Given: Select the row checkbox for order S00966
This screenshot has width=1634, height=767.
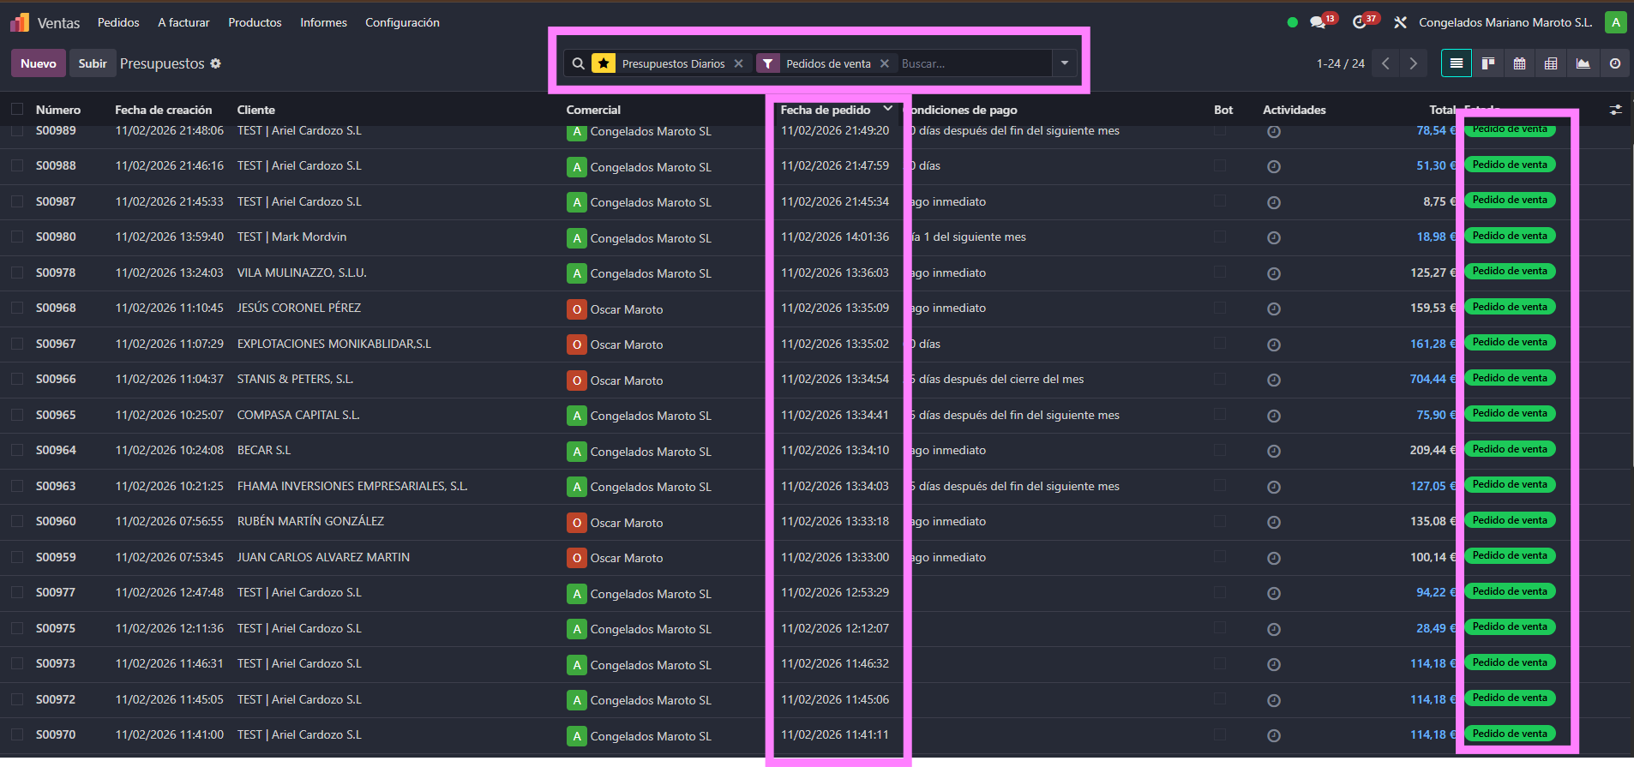Looking at the screenshot, I should click(x=17, y=379).
